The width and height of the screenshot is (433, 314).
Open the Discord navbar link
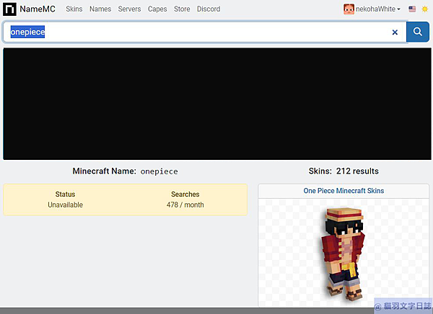tap(209, 9)
